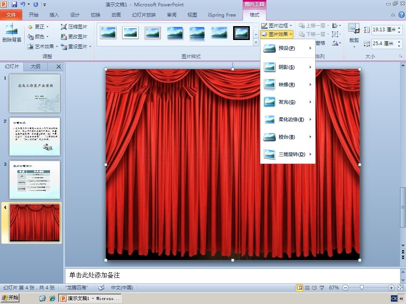
Task: Open the 3-D Rotation (三维旋转) submenu
Action: tap(288, 154)
